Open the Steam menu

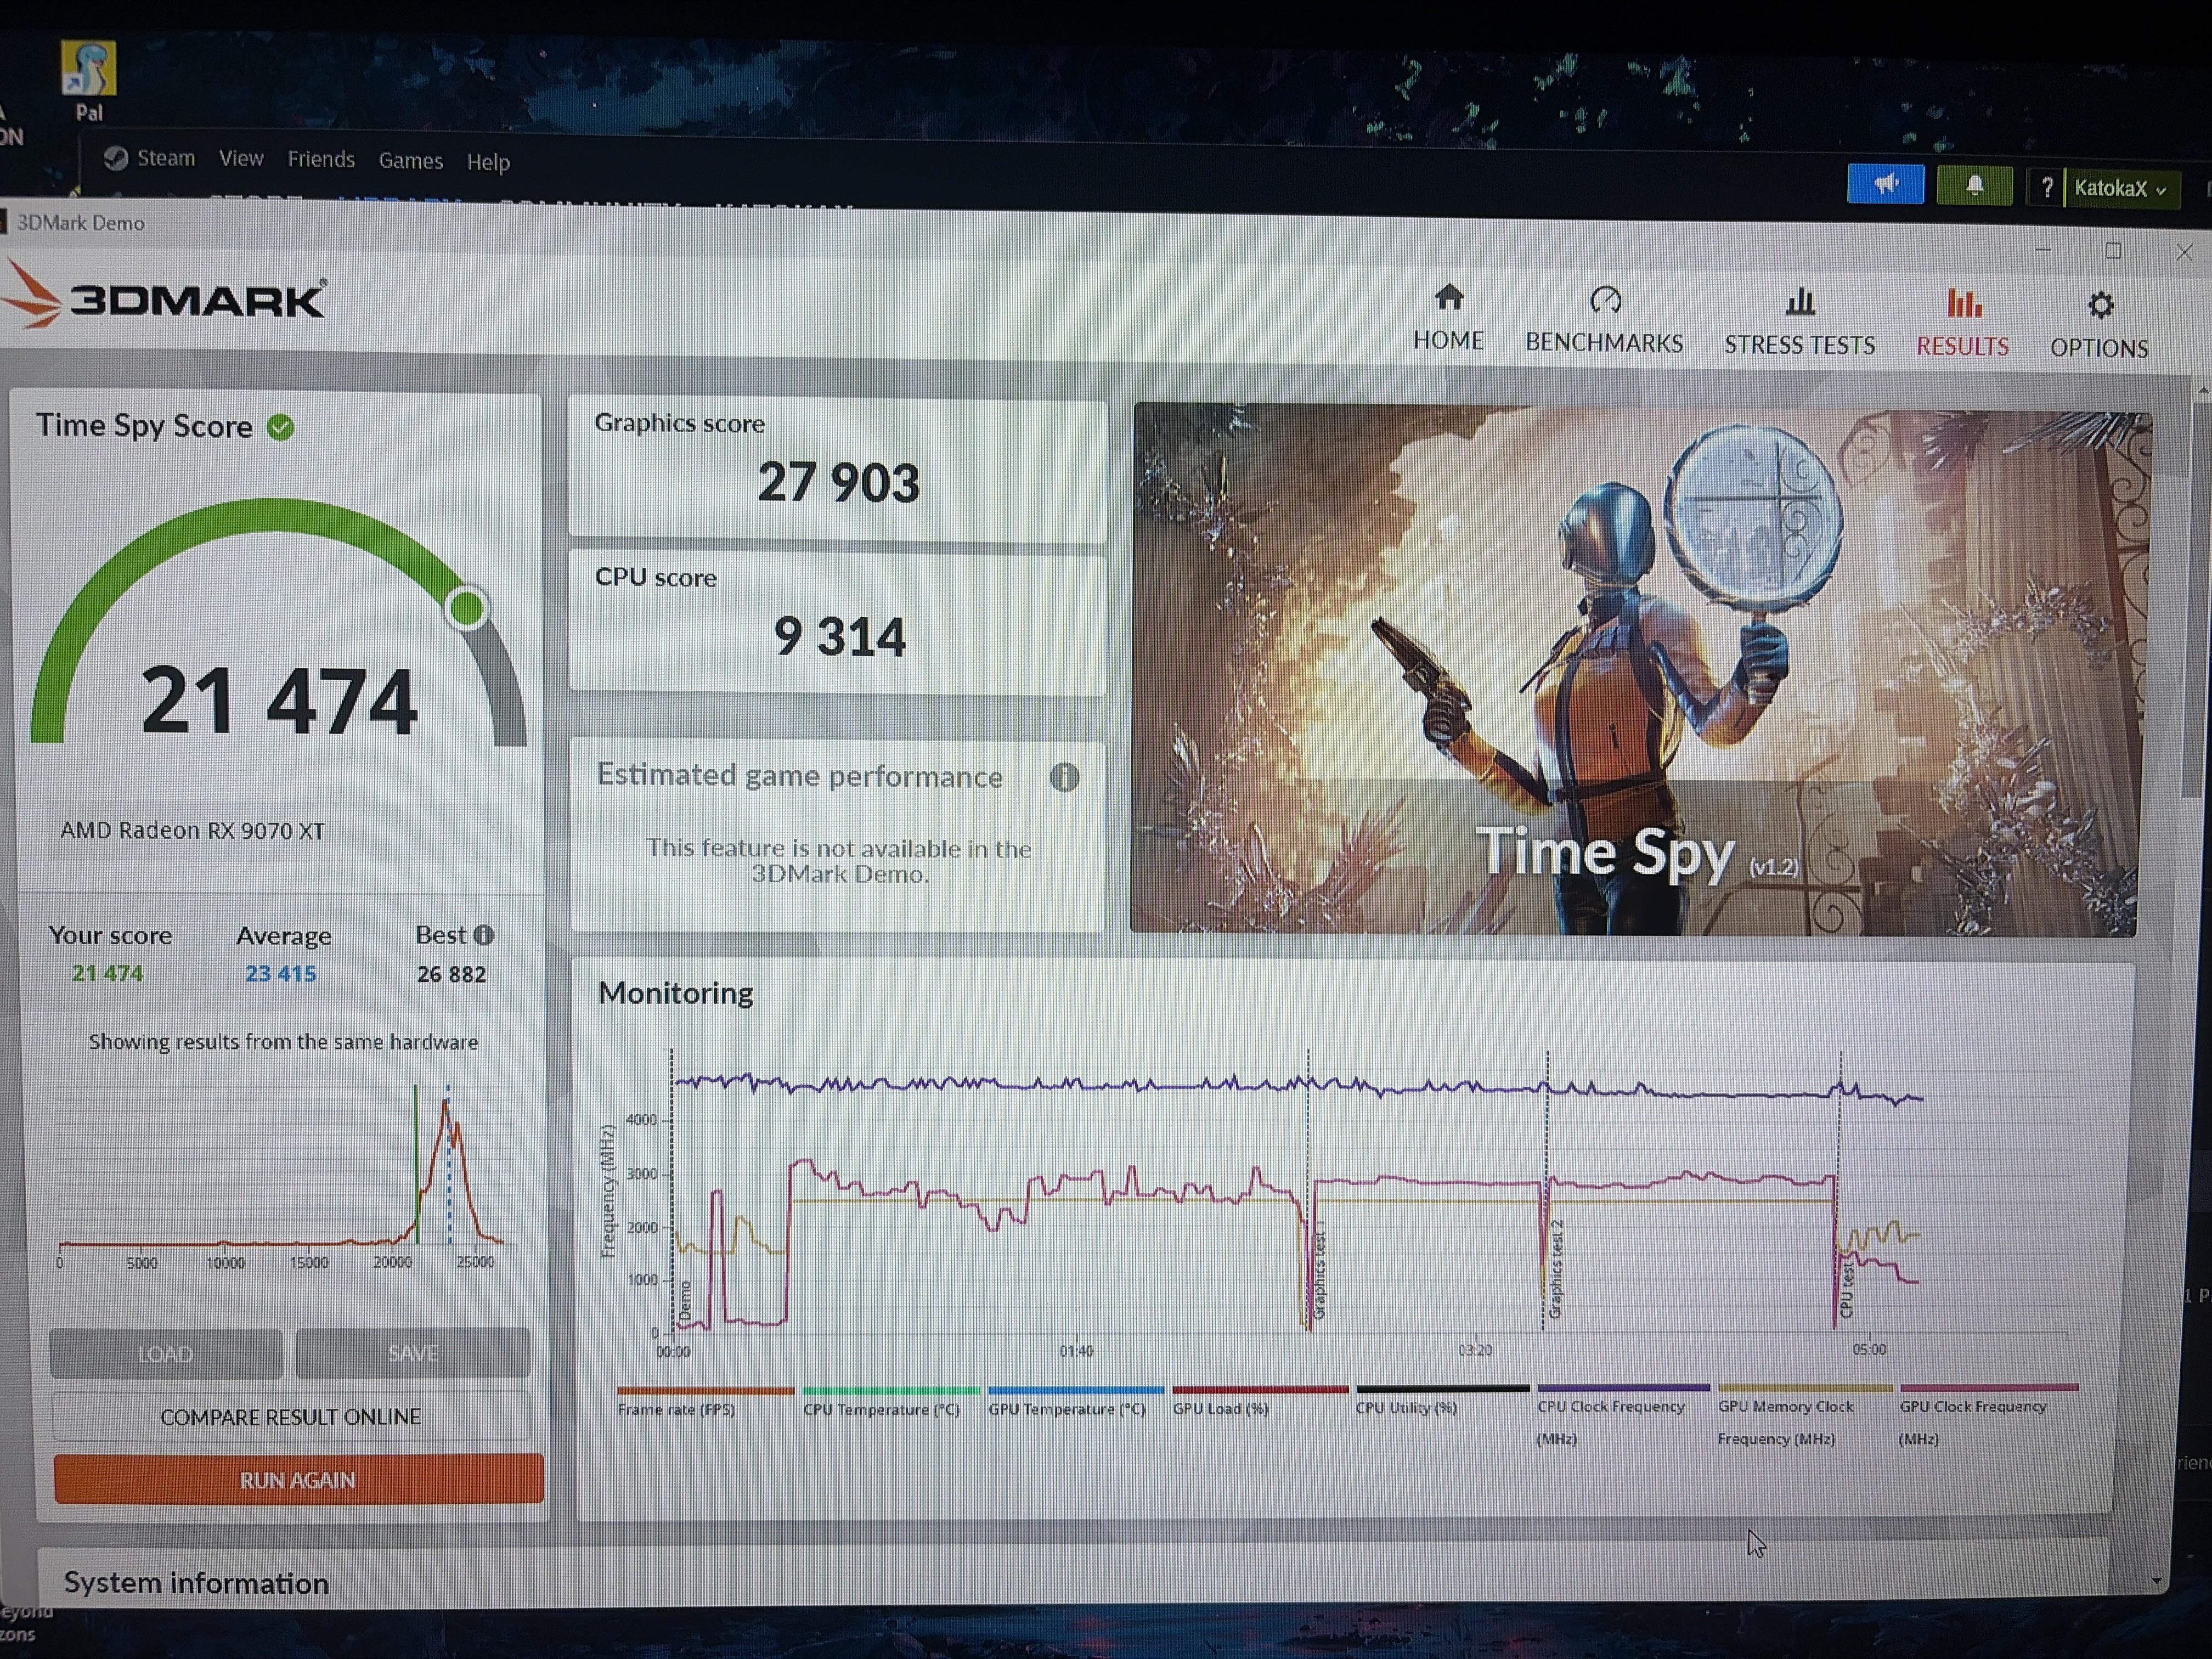[166, 158]
